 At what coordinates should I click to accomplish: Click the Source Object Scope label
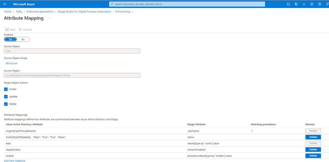coord(15,58)
